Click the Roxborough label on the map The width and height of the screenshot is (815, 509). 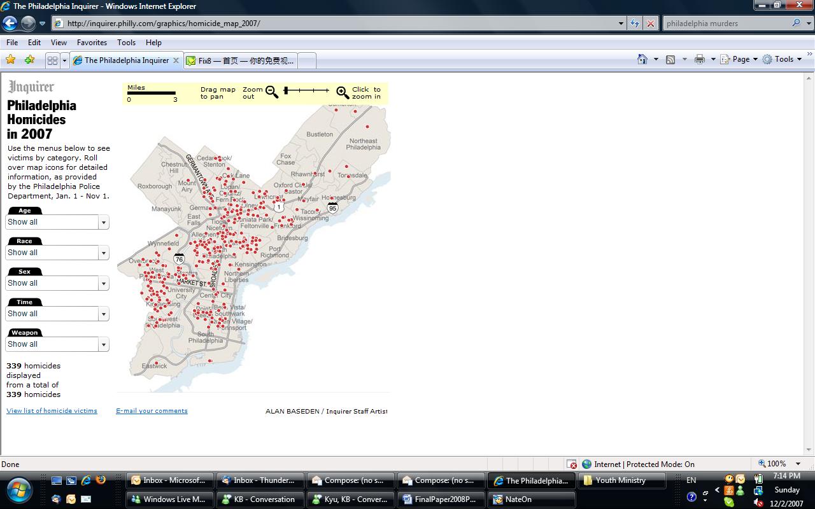tap(155, 186)
